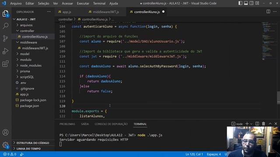Expand the modulo folder
This screenshot has height=157, width=280.
point(33,60)
